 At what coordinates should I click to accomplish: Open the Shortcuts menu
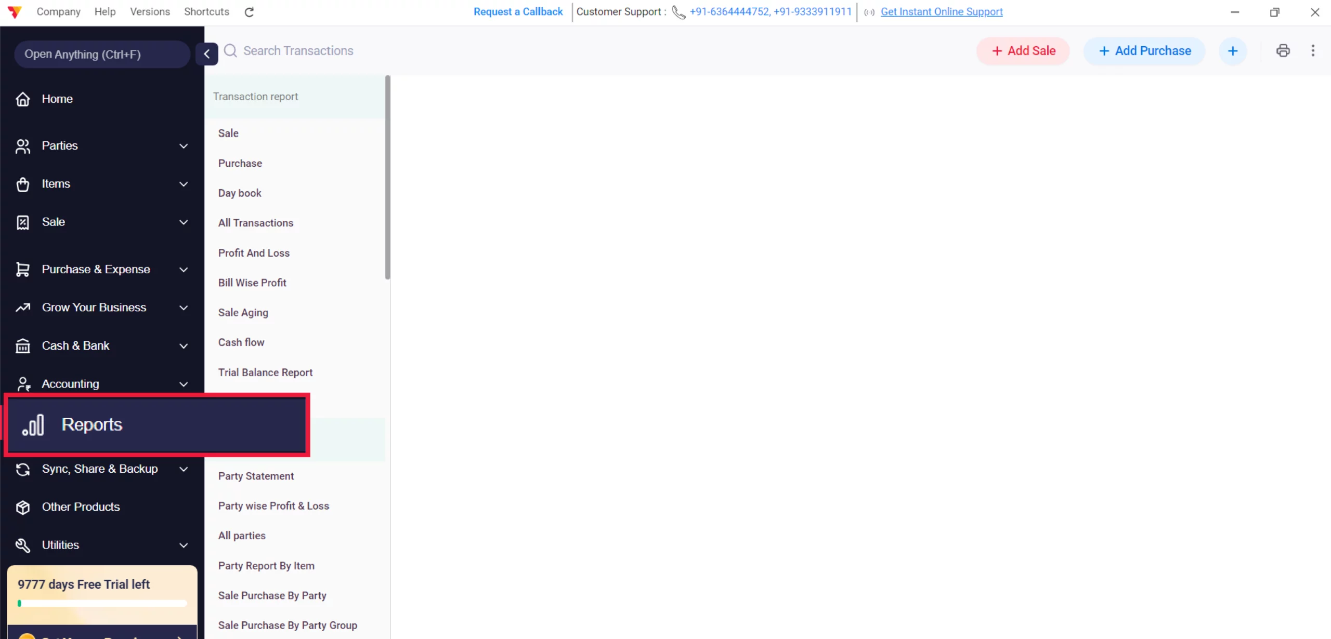tap(206, 11)
